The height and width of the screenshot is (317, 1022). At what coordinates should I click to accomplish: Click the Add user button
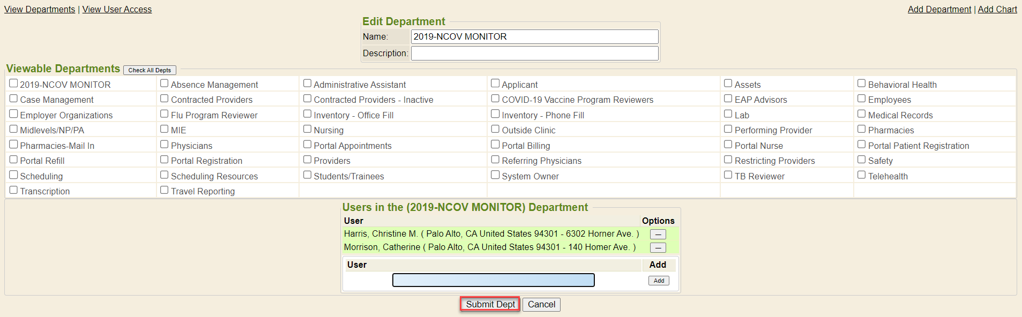click(659, 281)
